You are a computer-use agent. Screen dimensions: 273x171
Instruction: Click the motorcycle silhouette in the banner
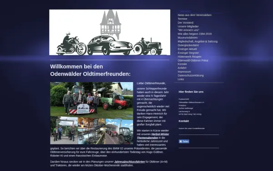71,44
